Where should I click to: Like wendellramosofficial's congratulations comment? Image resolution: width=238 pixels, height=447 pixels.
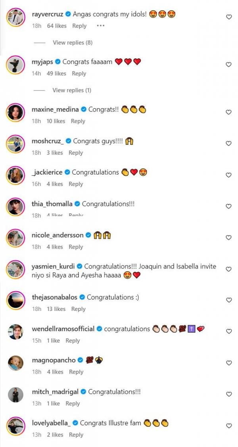[228, 332]
